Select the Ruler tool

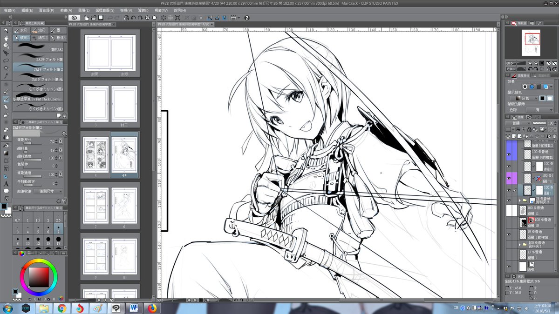coord(6,176)
